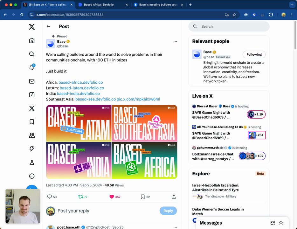Go back with the Post arrow

click(x=48, y=26)
